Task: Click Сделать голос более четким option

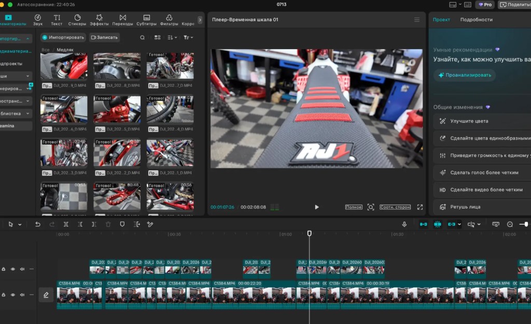Action: (482, 172)
